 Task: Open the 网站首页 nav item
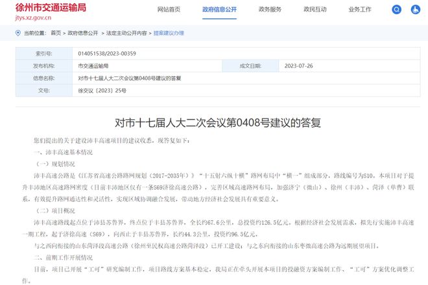(169, 10)
